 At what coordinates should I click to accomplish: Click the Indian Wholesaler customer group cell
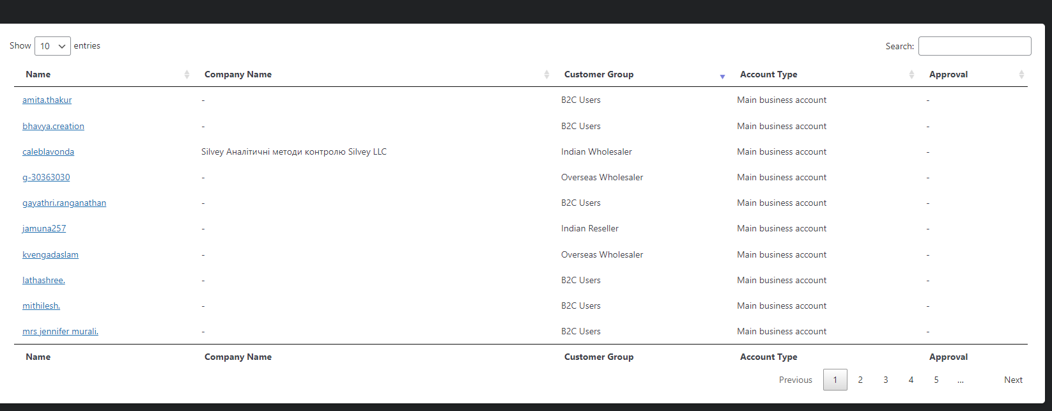[x=596, y=152]
